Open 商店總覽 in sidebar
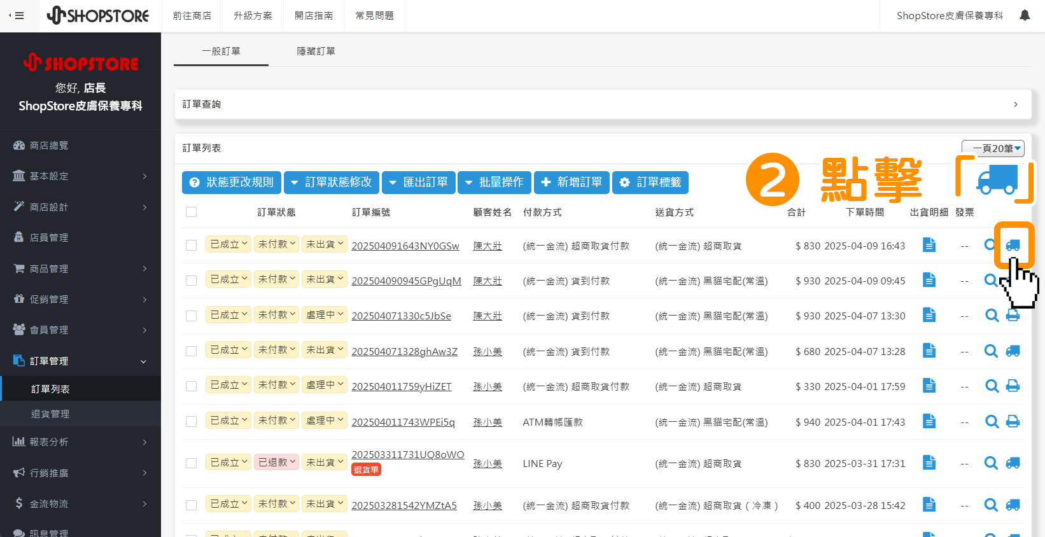Image resolution: width=1045 pixels, height=537 pixels. tap(80, 145)
